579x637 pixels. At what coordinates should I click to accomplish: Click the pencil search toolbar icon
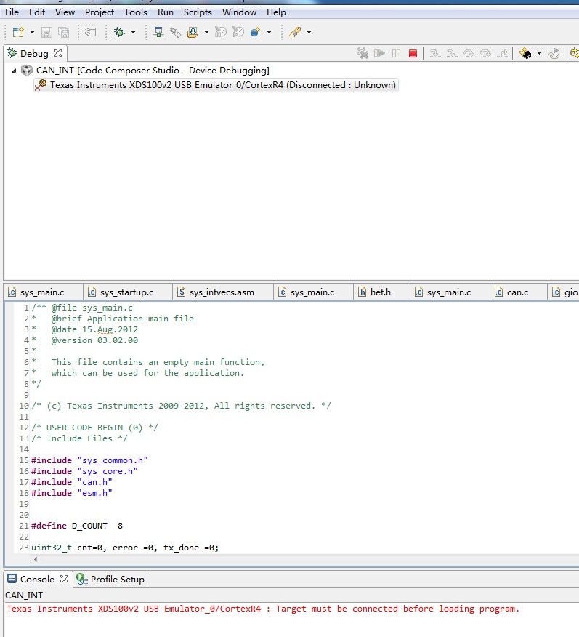click(294, 32)
